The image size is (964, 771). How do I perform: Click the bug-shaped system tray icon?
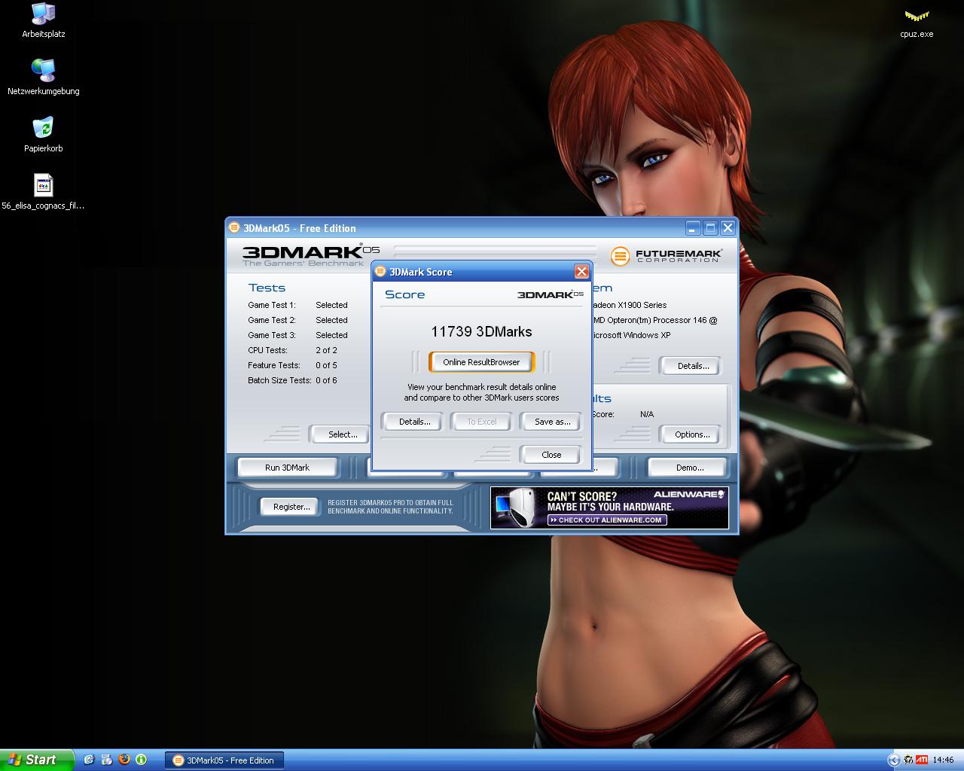pyautogui.click(x=908, y=760)
